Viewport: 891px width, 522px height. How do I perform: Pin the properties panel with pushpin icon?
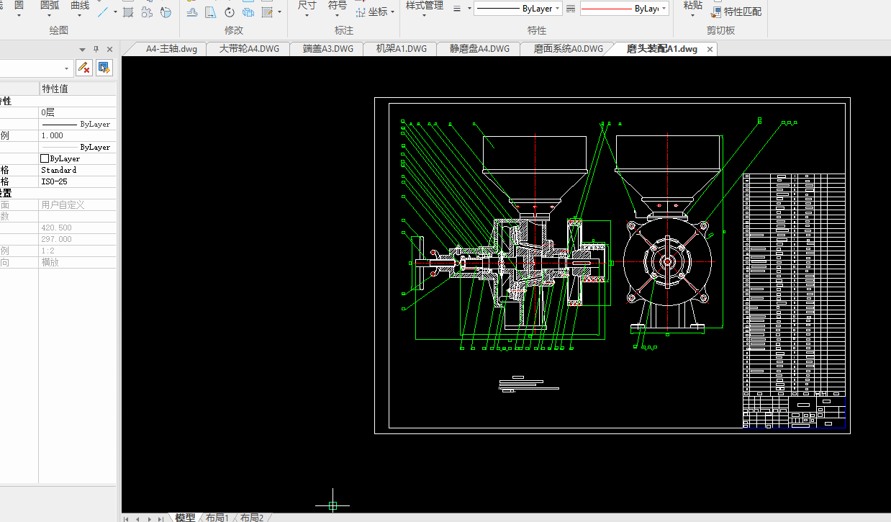point(96,50)
